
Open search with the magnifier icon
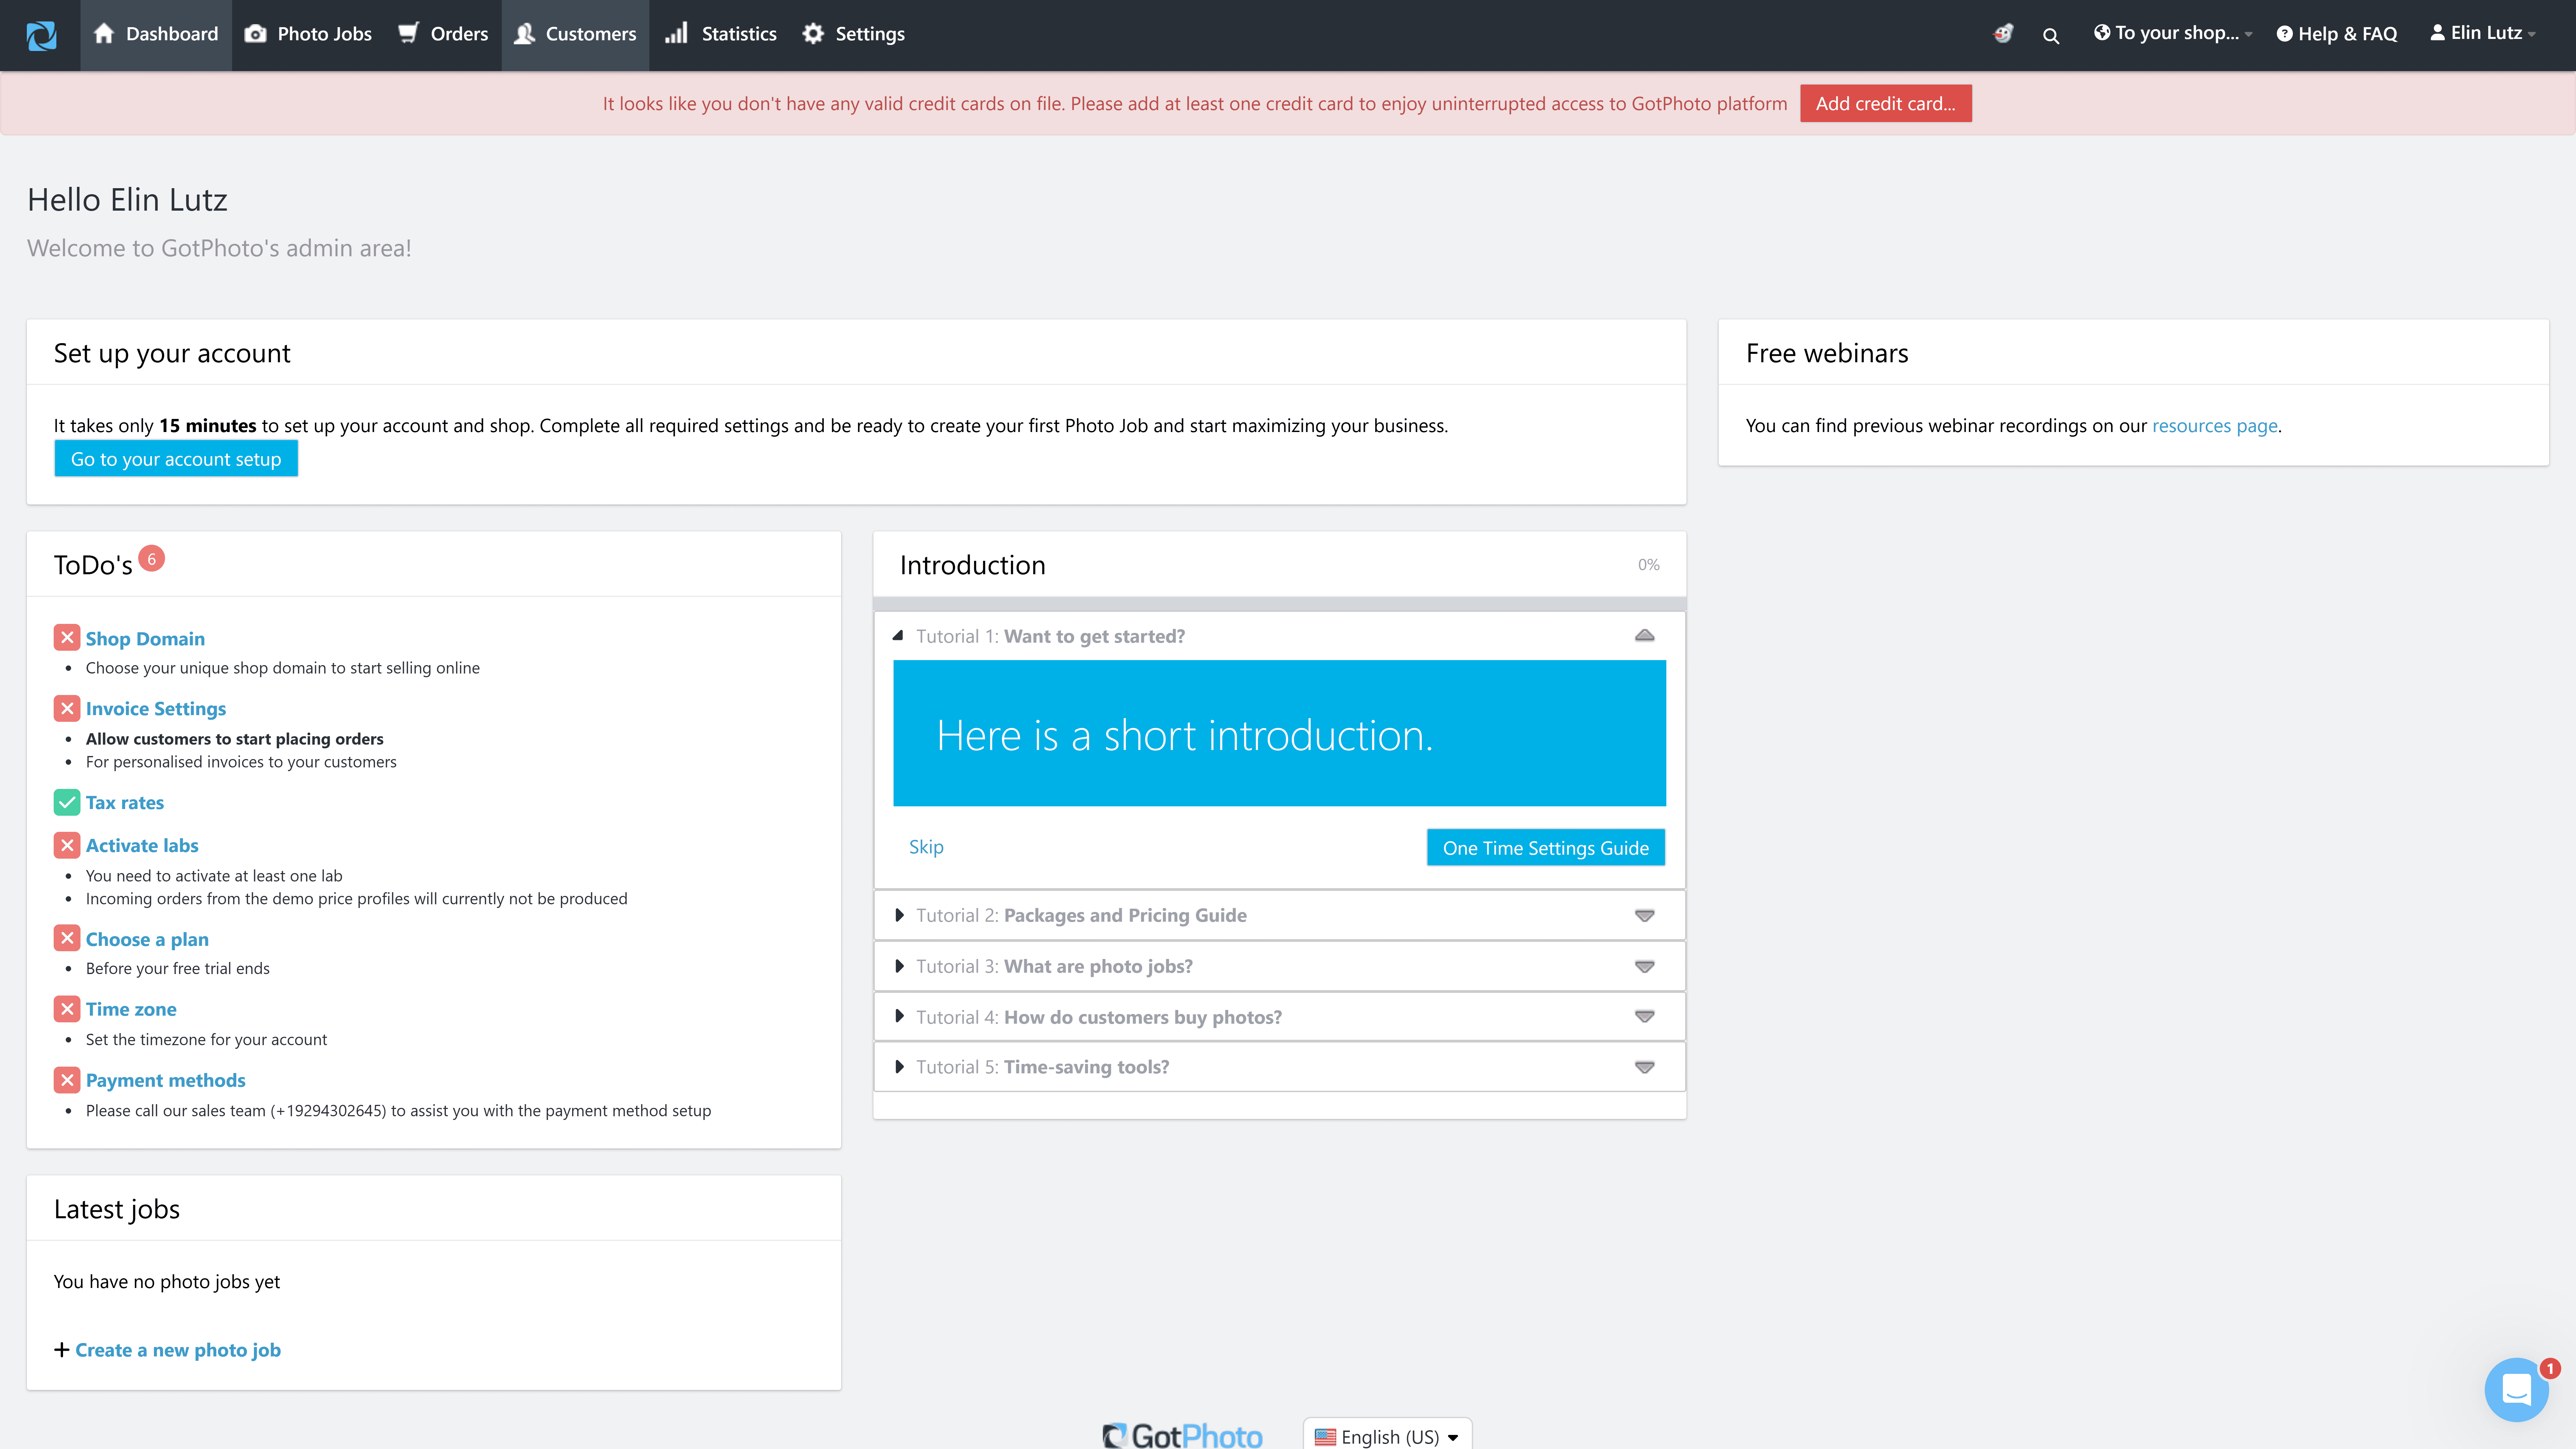[2051, 36]
